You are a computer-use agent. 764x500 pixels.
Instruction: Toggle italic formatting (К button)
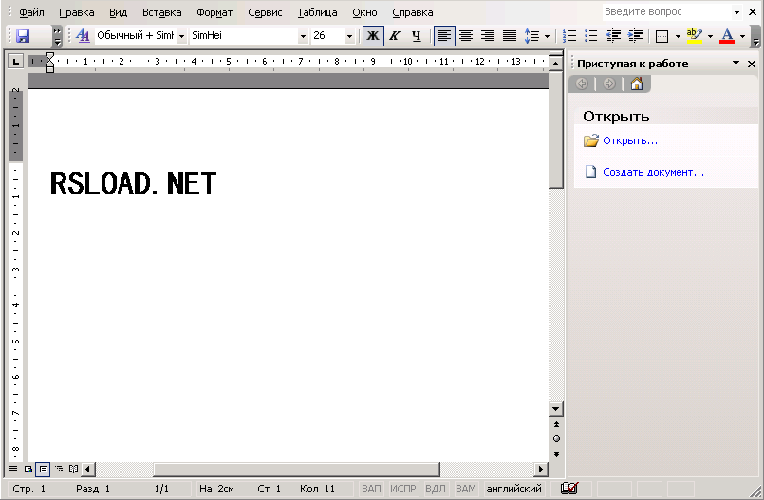coord(395,36)
